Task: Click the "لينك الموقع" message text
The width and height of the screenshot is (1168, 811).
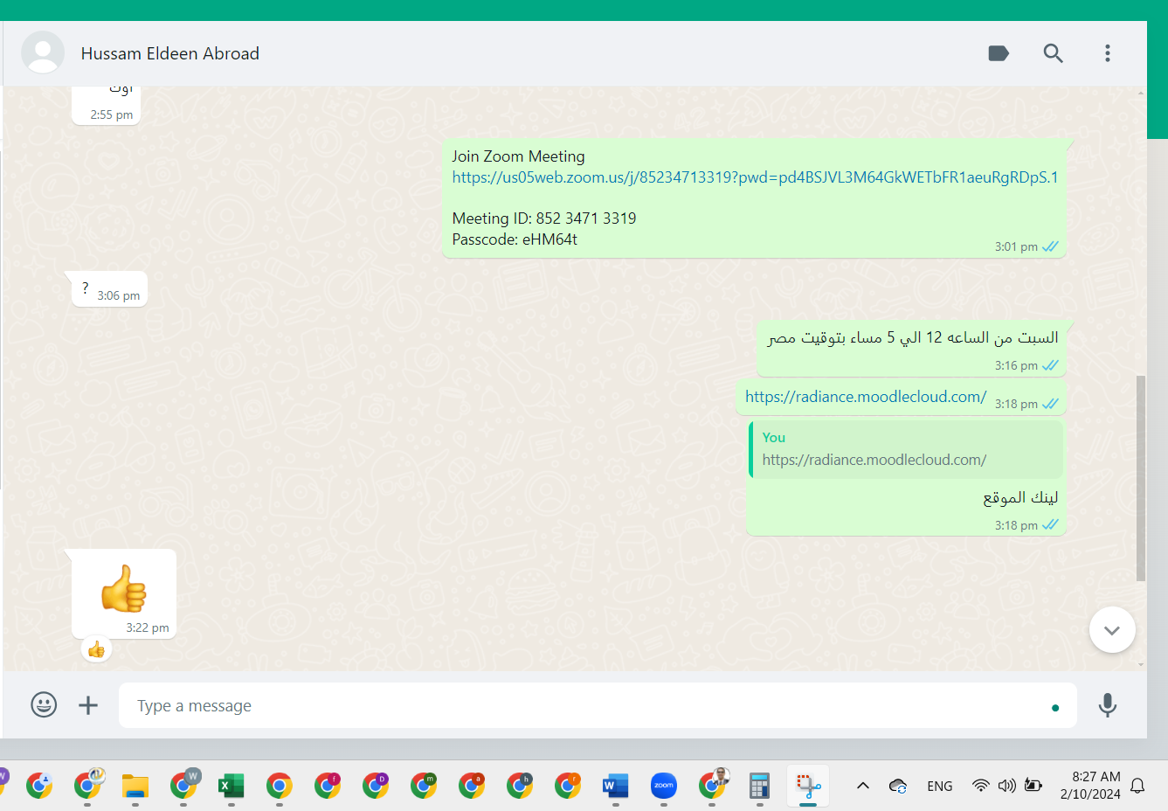Action: [x=1020, y=497]
